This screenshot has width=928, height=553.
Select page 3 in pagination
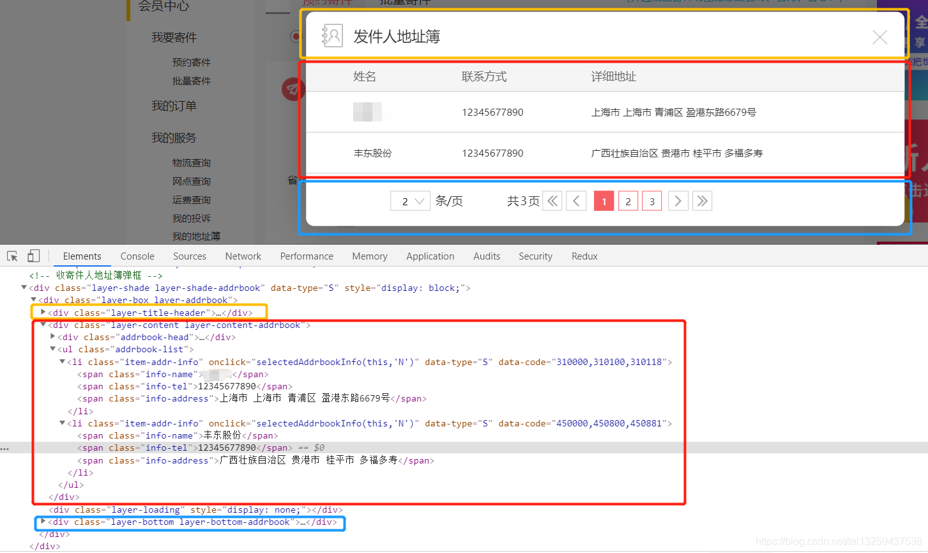[652, 201]
